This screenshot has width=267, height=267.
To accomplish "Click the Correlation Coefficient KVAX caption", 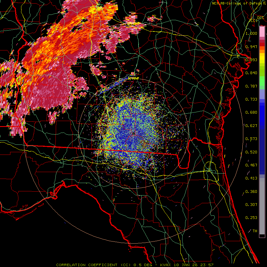I will pos(135,265).
